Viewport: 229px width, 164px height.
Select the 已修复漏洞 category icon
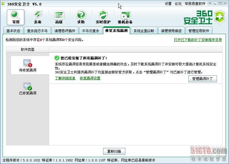[x=27, y=89]
